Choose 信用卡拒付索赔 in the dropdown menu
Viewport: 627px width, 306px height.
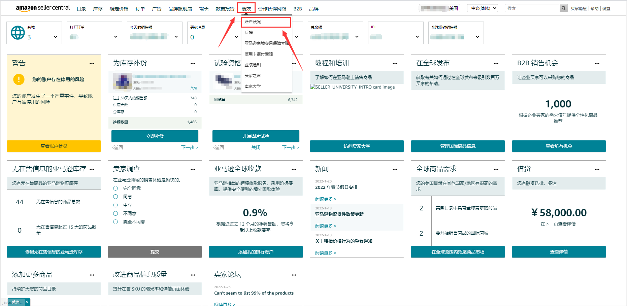click(x=259, y=54)
